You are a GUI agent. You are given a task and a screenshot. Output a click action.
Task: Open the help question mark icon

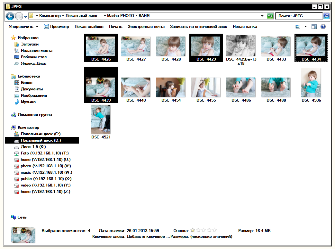[323, 27]
